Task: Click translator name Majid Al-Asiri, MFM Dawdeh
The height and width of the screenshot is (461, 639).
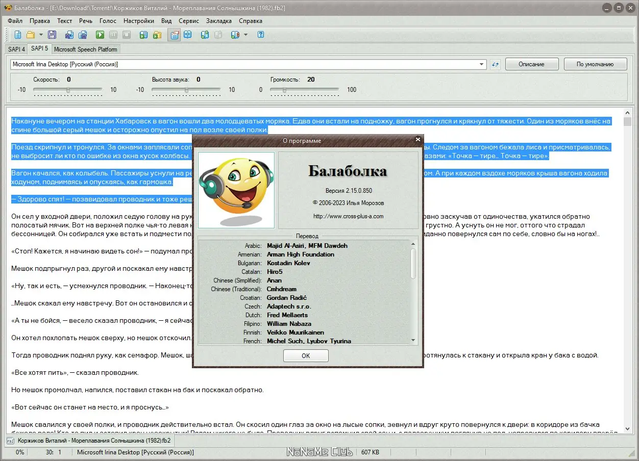Action: [307, 246]
